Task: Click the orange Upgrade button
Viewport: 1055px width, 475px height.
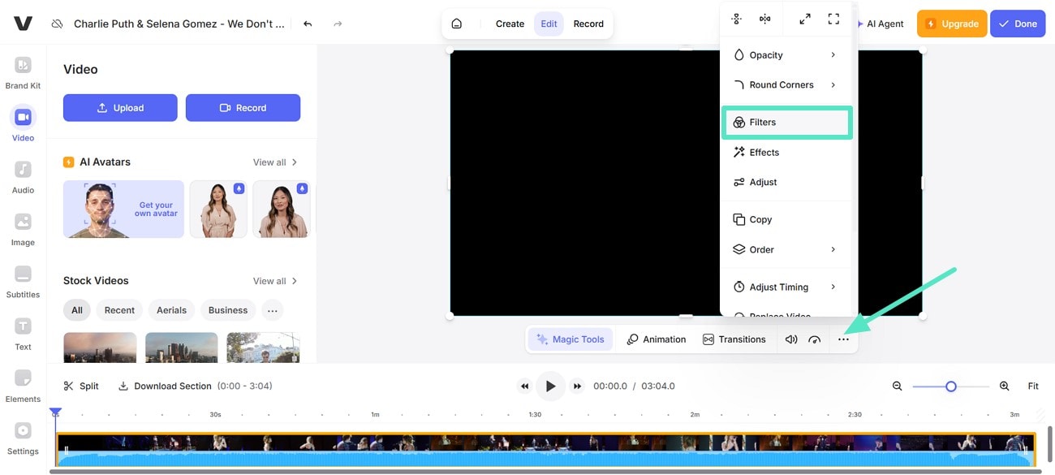Action: (x=952, y=24)
